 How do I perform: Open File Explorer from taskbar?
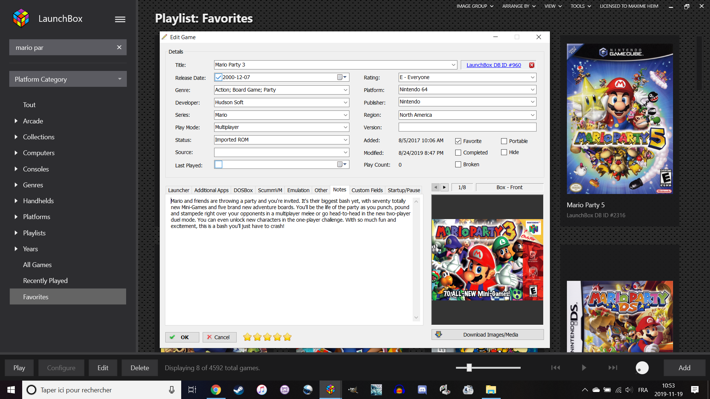[491, 390]
